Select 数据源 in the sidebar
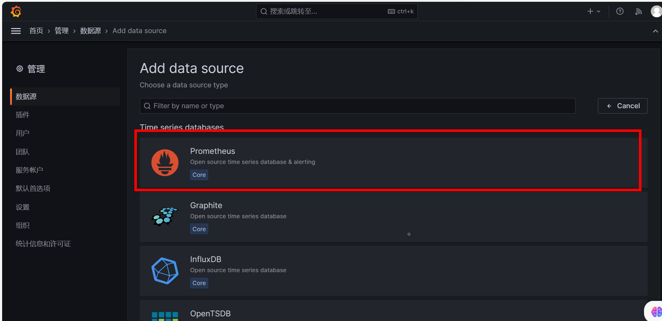 [x=65, y=96]
